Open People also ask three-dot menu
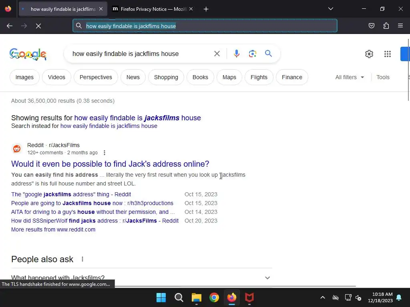The height and width of the screenshot is (307, 410). 82,259
